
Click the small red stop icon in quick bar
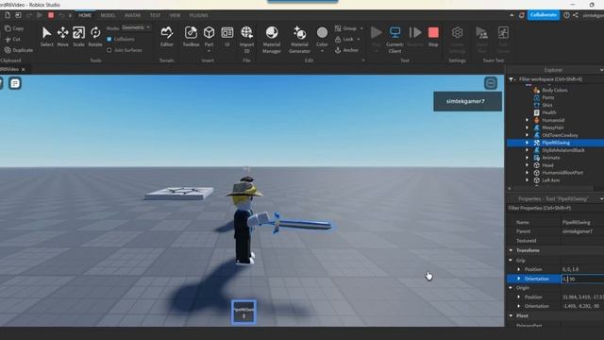[x=51, y=15]
